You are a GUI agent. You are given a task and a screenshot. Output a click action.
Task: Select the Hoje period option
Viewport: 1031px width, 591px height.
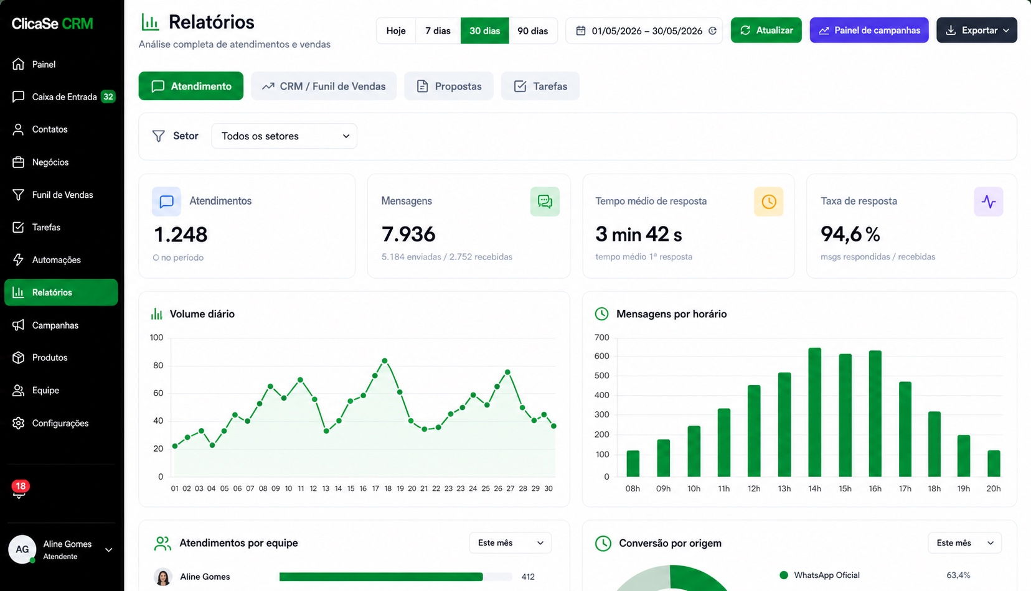(x=396, y=30)
